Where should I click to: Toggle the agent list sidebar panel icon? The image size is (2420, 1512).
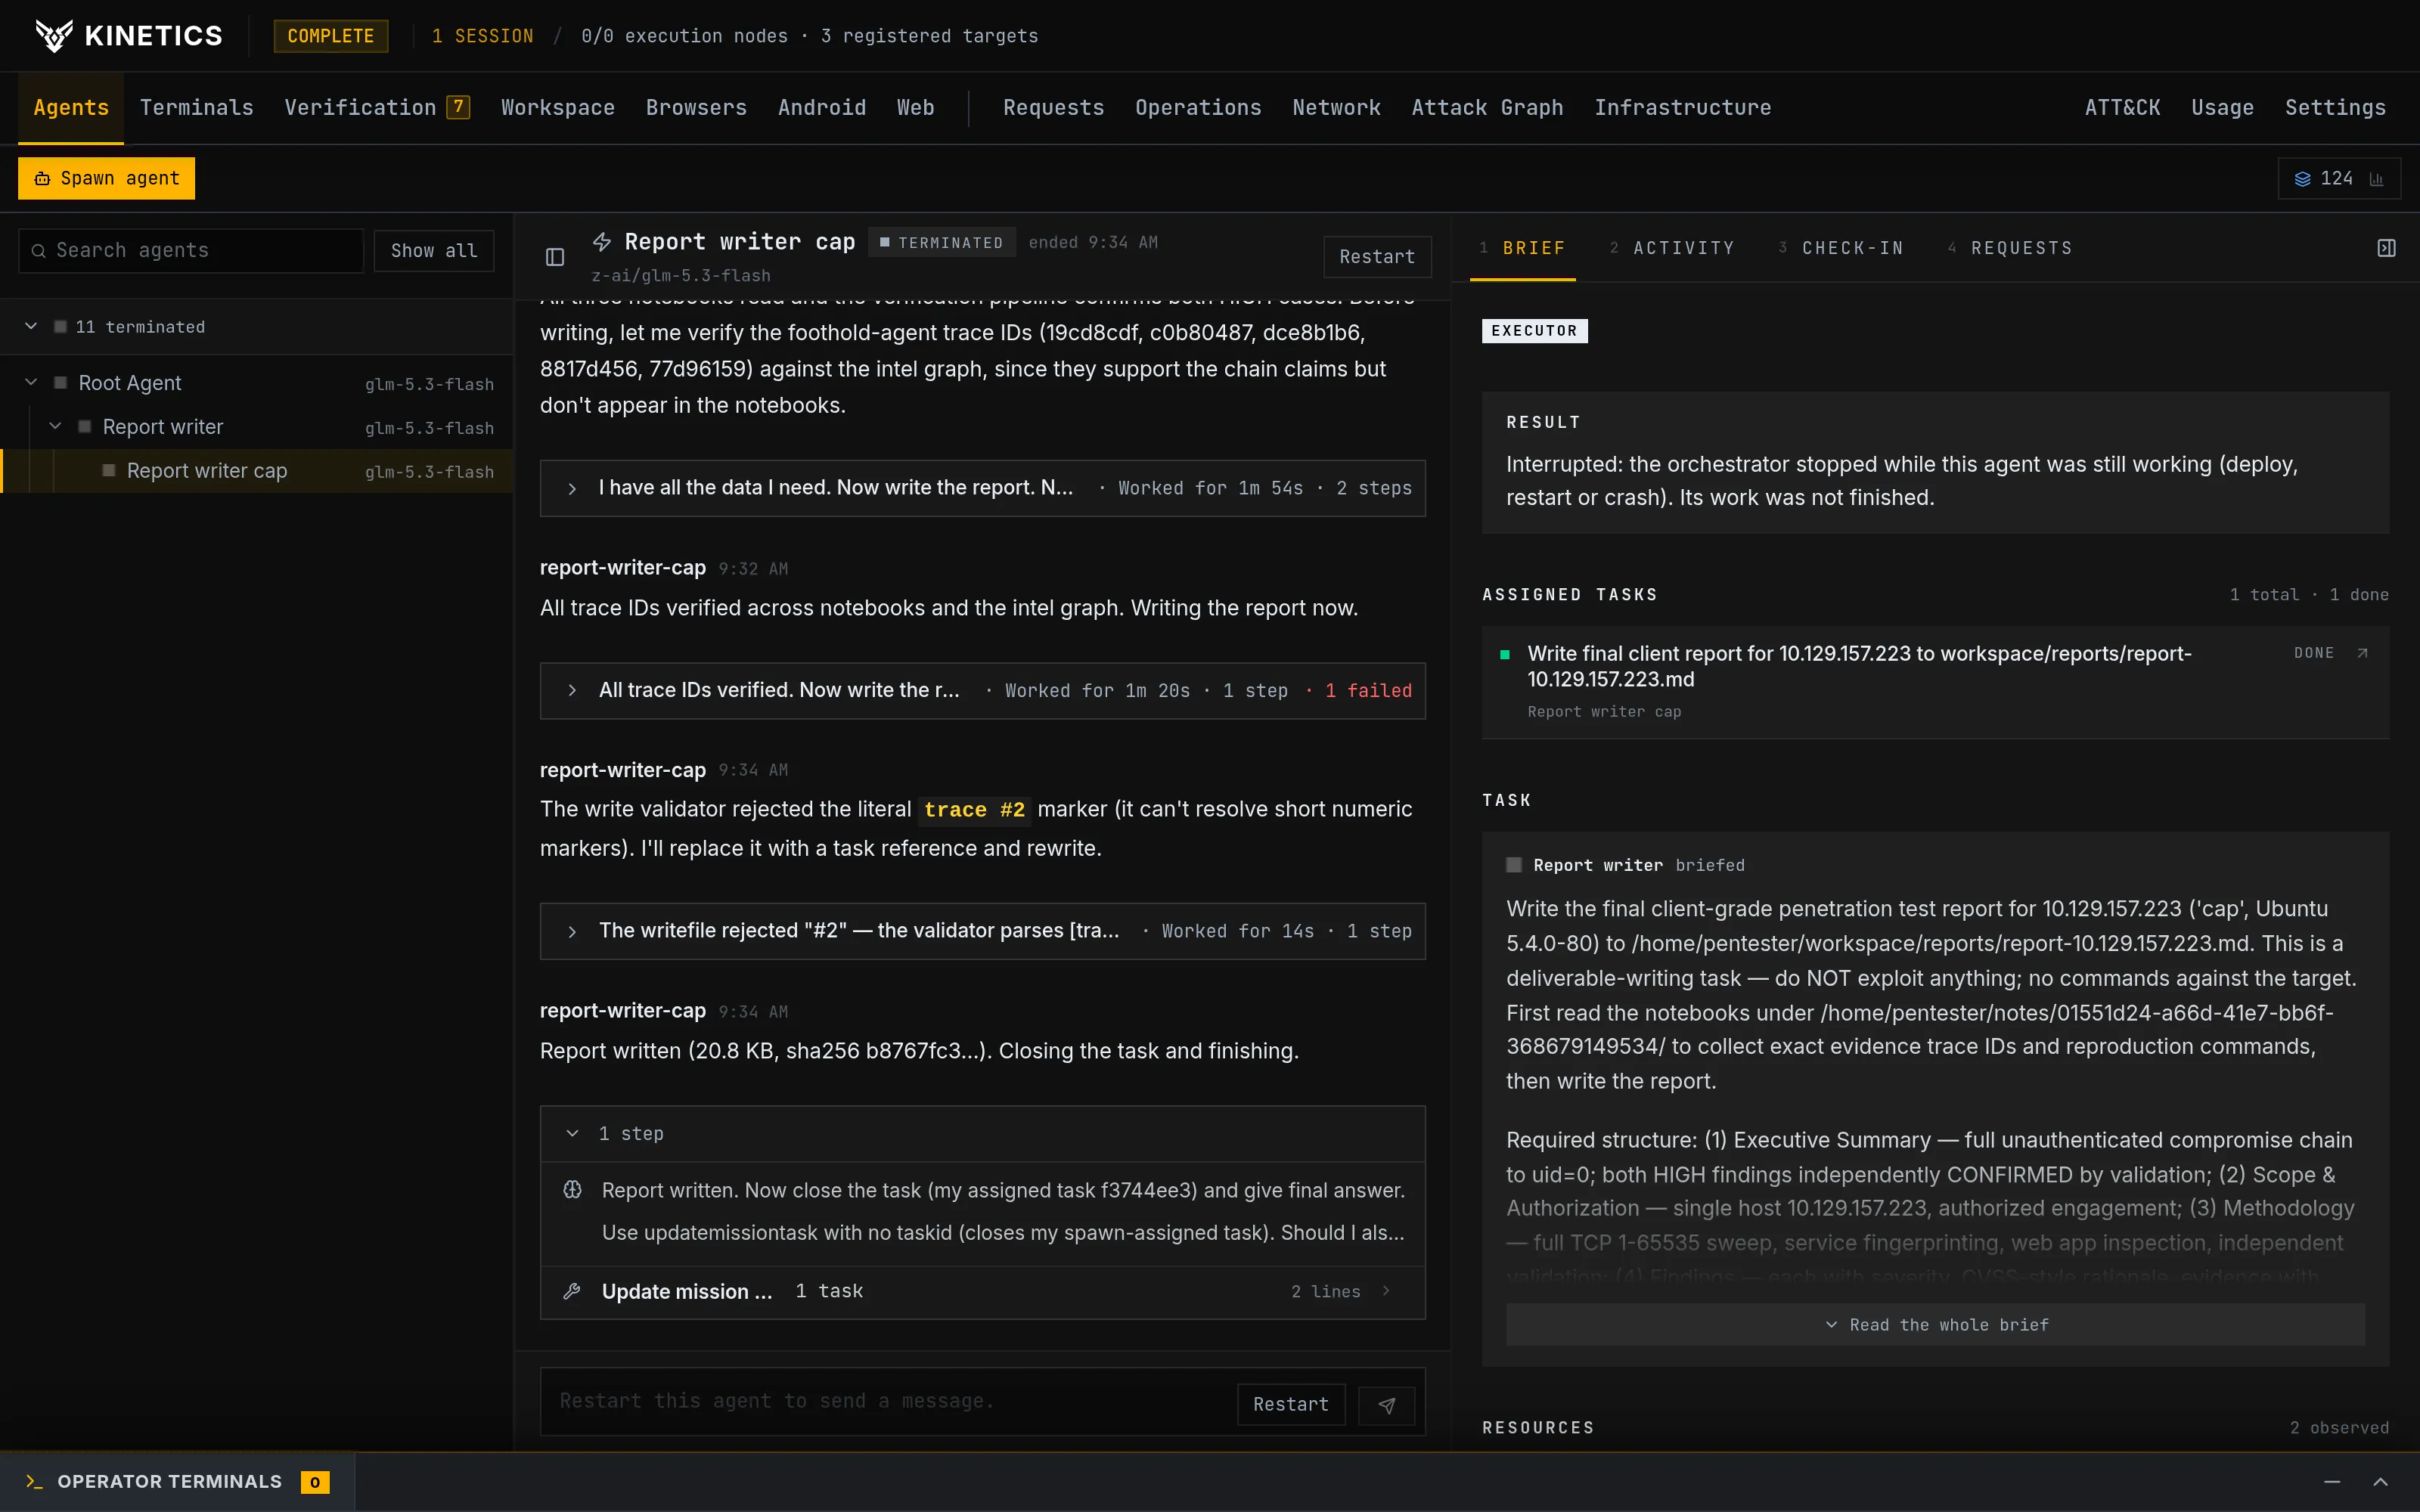(555, 257)
